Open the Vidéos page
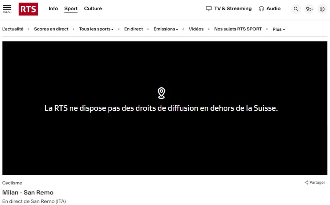 tap(196, 29)
